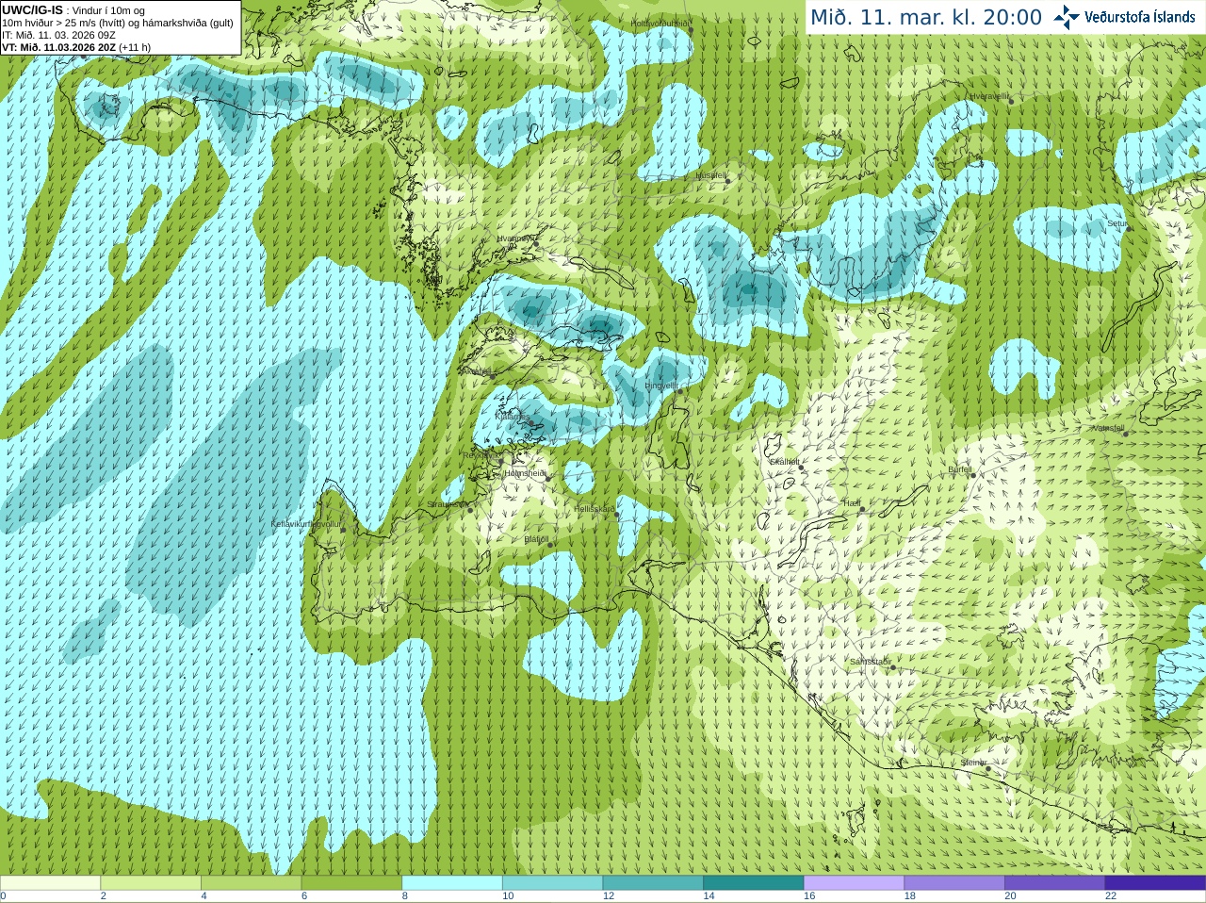Select the 18–20 m/s purple legend swatch
The width and height of the screenshot is (1206, 903).
tap(954, 883)
